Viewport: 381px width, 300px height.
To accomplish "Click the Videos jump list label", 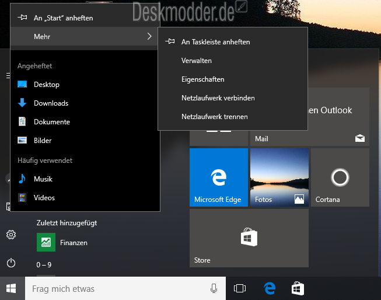I will click(x=44, y=198).
